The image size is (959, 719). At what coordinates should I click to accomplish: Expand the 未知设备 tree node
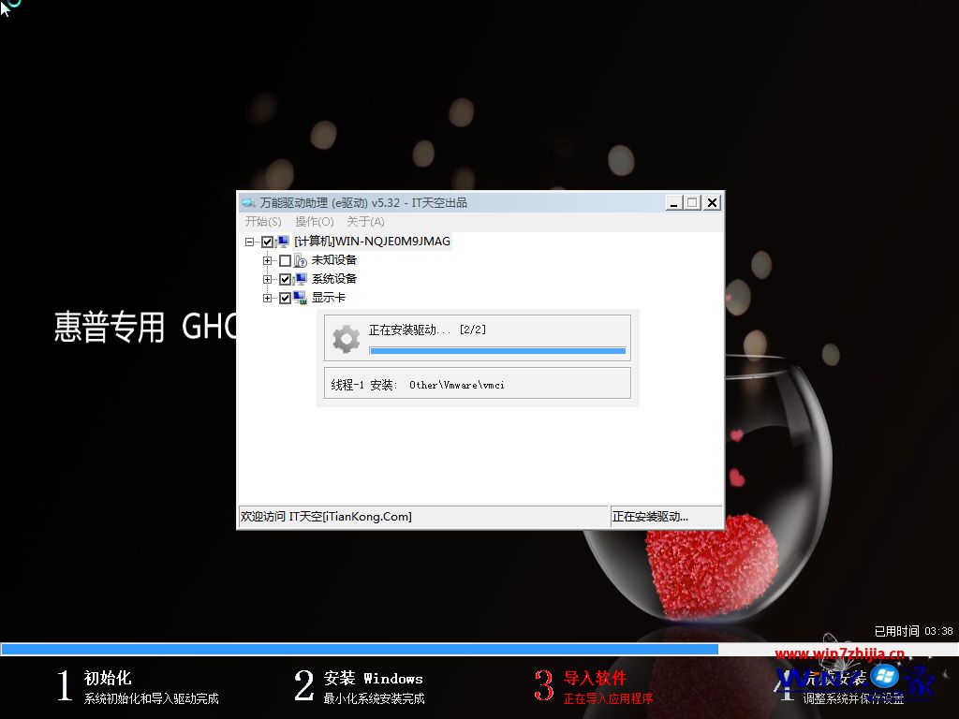(268, 260)
